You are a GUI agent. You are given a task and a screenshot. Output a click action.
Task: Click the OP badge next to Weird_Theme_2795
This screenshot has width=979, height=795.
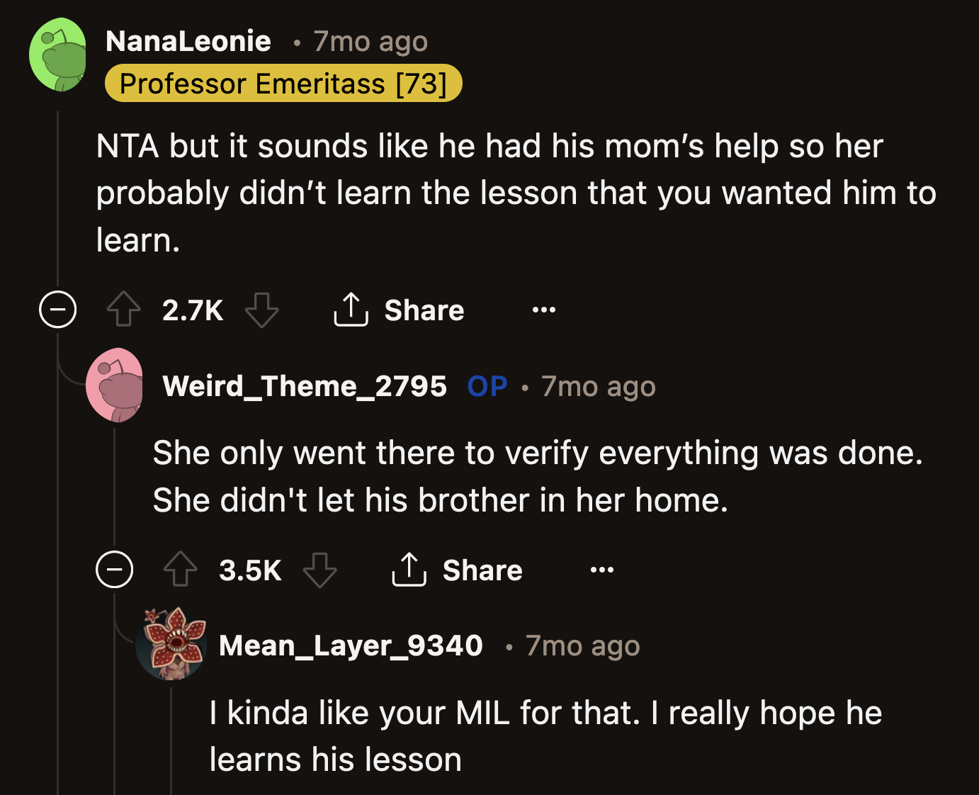pos(487,385)
